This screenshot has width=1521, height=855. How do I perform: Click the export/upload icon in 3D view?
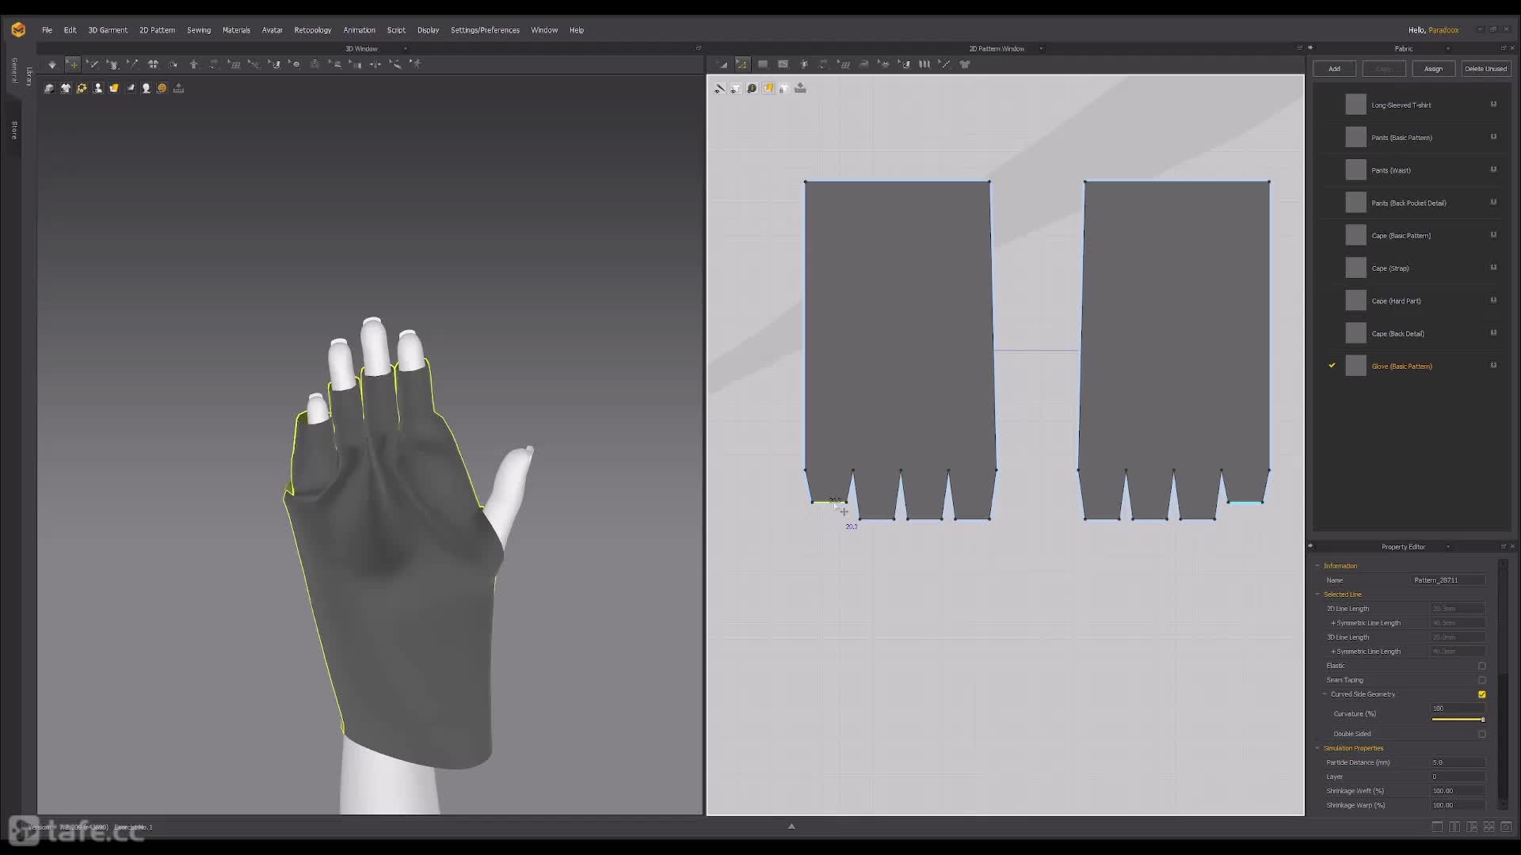[178, 88]
